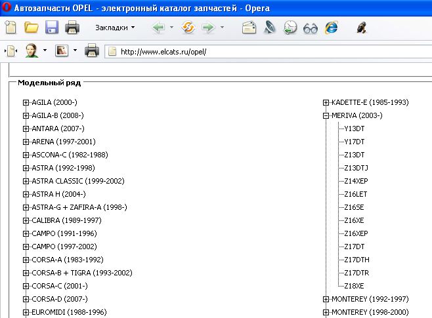Open Meriva engine Z16XEP

[x=356, y=233]
